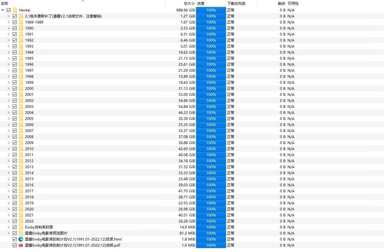The width and height of the screenshot is (384, 252).
Task: Toggle the 2010 folder checkbox
Action: 14,149
